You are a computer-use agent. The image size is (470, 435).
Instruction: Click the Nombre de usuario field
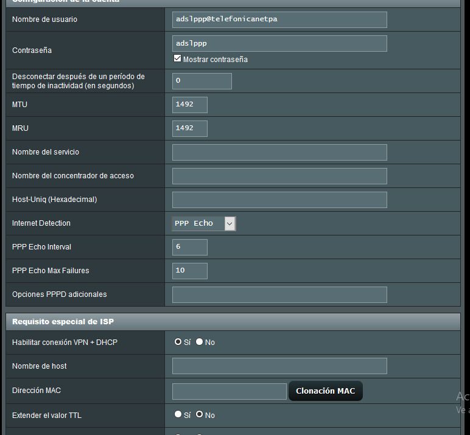[x=279, y=19]
